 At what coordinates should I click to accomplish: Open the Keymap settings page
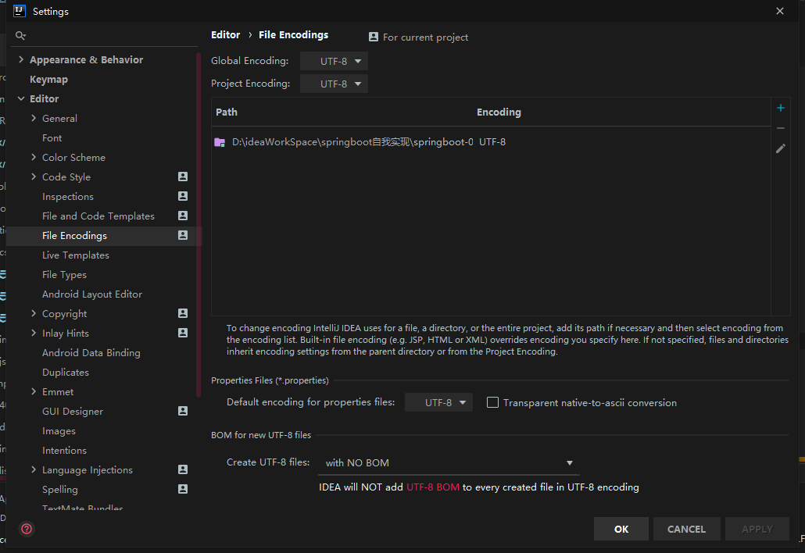(48, 80)
